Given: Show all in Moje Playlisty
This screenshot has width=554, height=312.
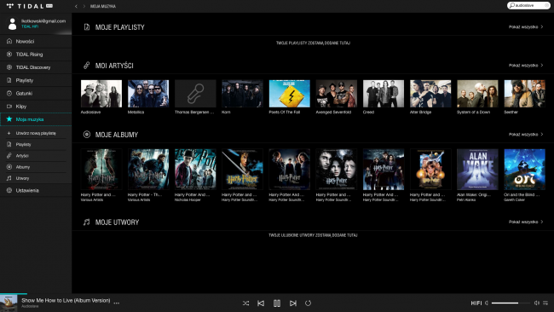Looking at the screenshot, I should 526,27.
